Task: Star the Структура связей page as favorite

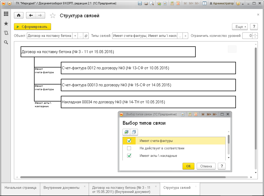Action: click(x=53, y=16)
